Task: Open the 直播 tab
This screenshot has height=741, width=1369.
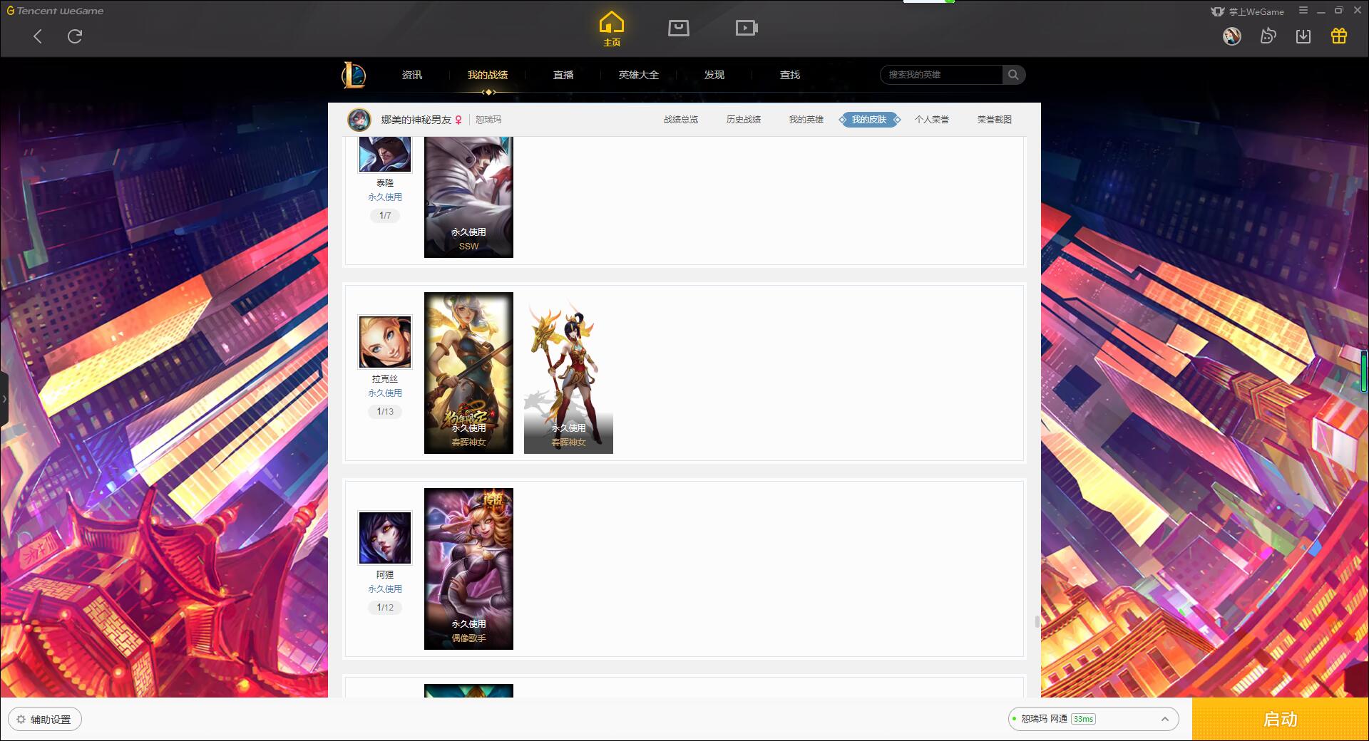Action: (563, 75)
